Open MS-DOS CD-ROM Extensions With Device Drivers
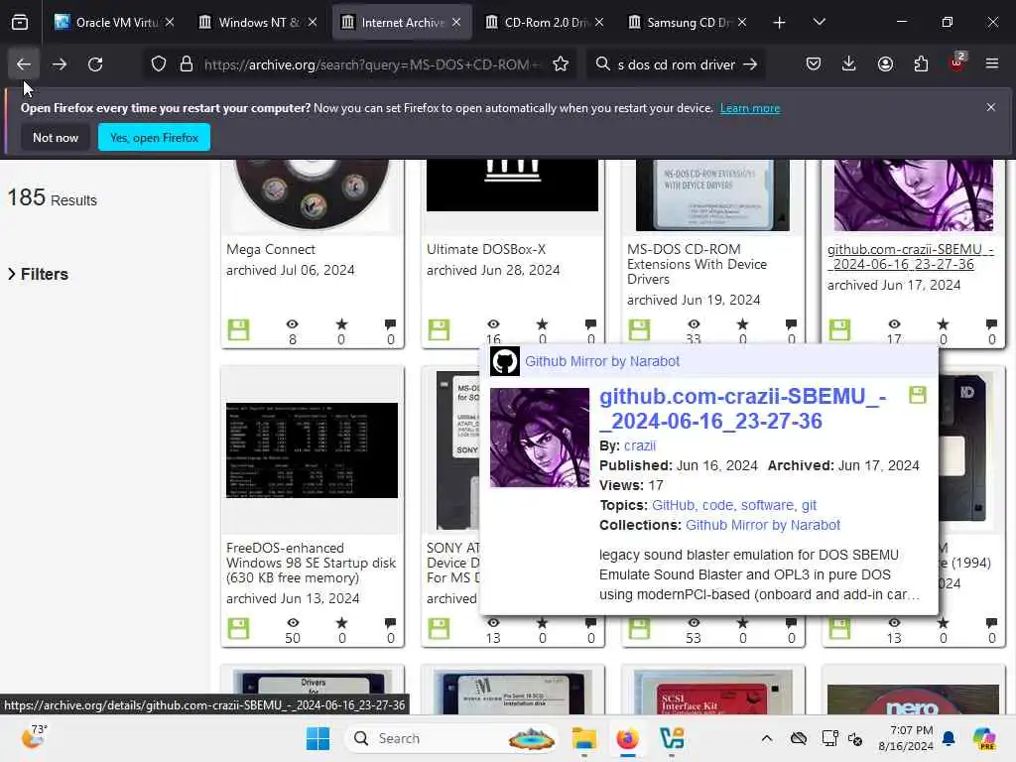Image resolution: width=1016 pixels, height=762 pixels. [697, 264]
